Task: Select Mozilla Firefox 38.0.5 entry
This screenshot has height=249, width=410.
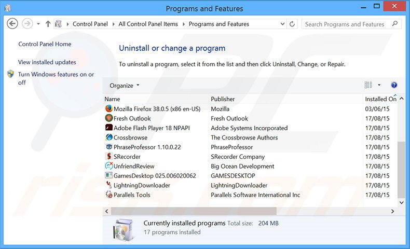Action: (157, 109)
